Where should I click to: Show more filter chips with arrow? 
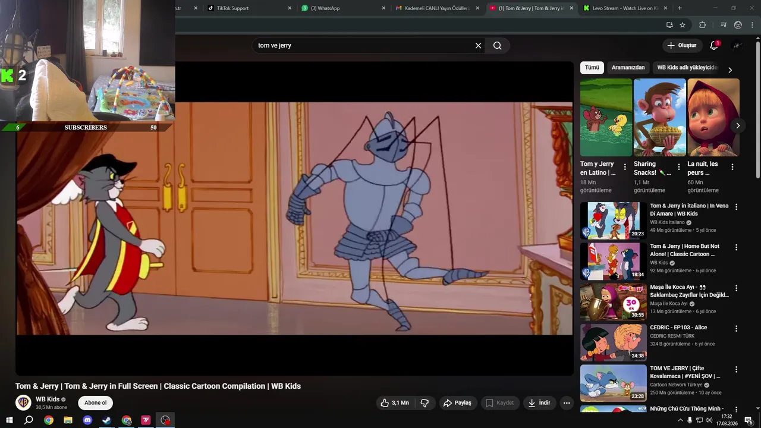730,70
